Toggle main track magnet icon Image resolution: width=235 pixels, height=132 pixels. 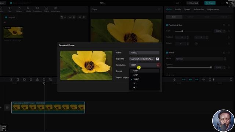(x=184, y=80)
